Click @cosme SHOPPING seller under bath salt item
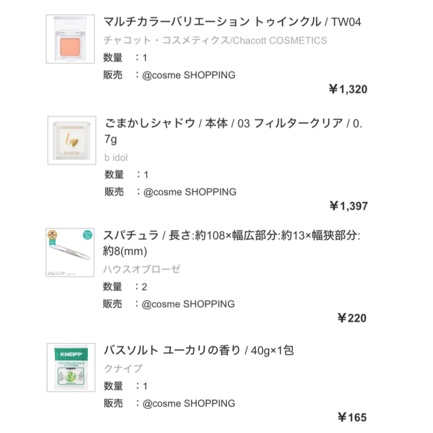Viewport: 433px width, 433px height. coord(189,403)
